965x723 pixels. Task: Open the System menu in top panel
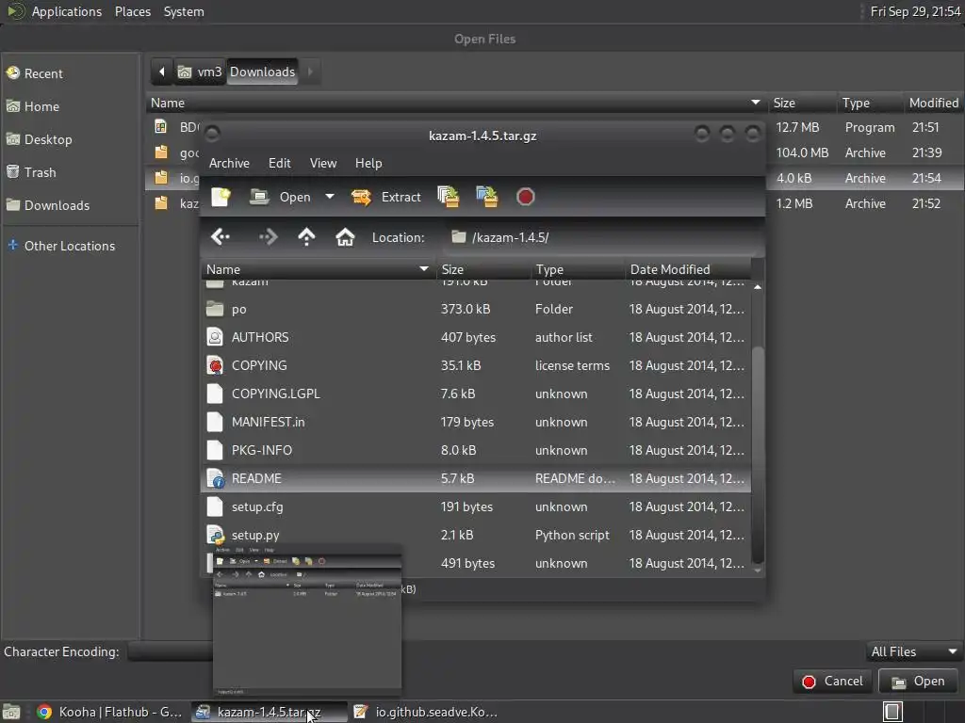point(184,11)
